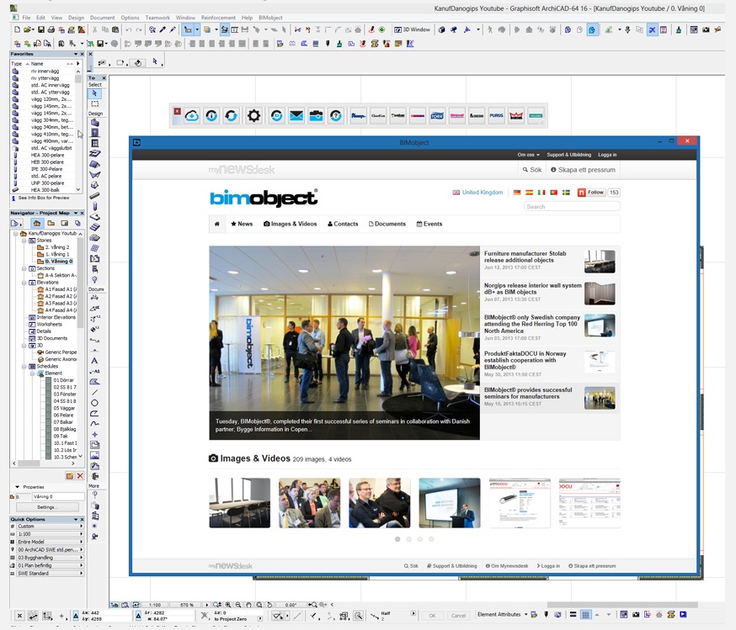Click the Undo arrow toolbar icon
736x630 pixels.
[x=129, y=29]
